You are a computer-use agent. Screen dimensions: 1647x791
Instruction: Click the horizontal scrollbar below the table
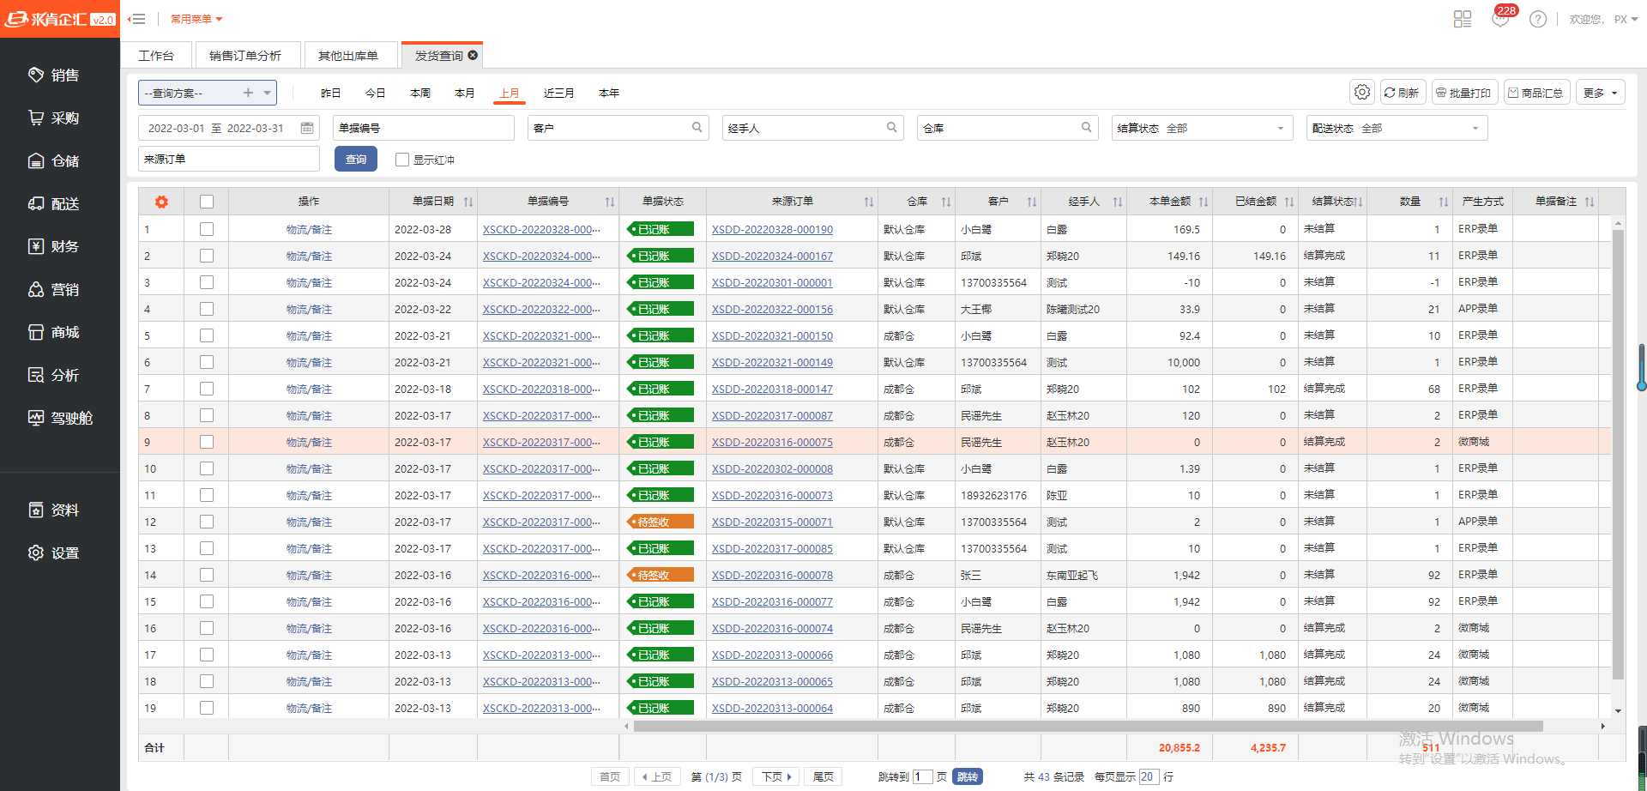[x=1088, y=726]
